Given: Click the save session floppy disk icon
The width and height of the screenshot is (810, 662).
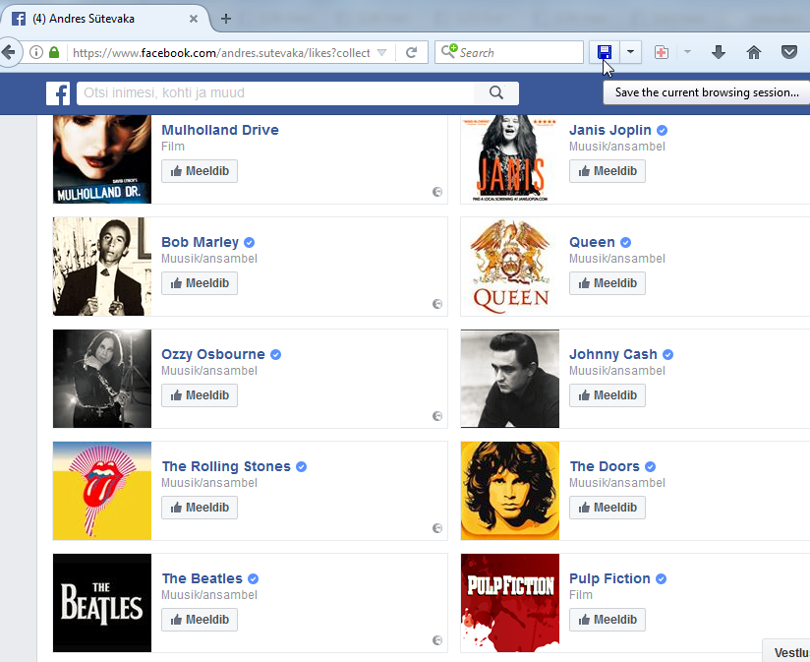Looking at the screenshot, I should pyautogui.click(x=605, y=52).
